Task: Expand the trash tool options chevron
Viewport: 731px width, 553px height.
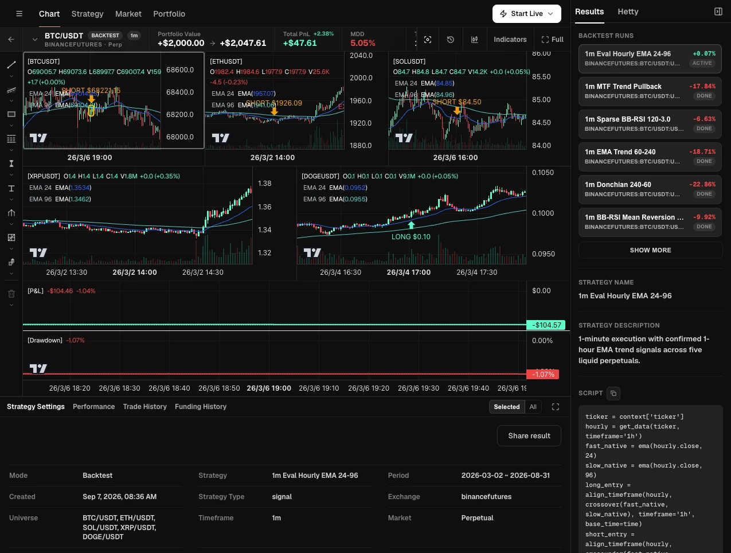Action: click(x=11, y=305)
